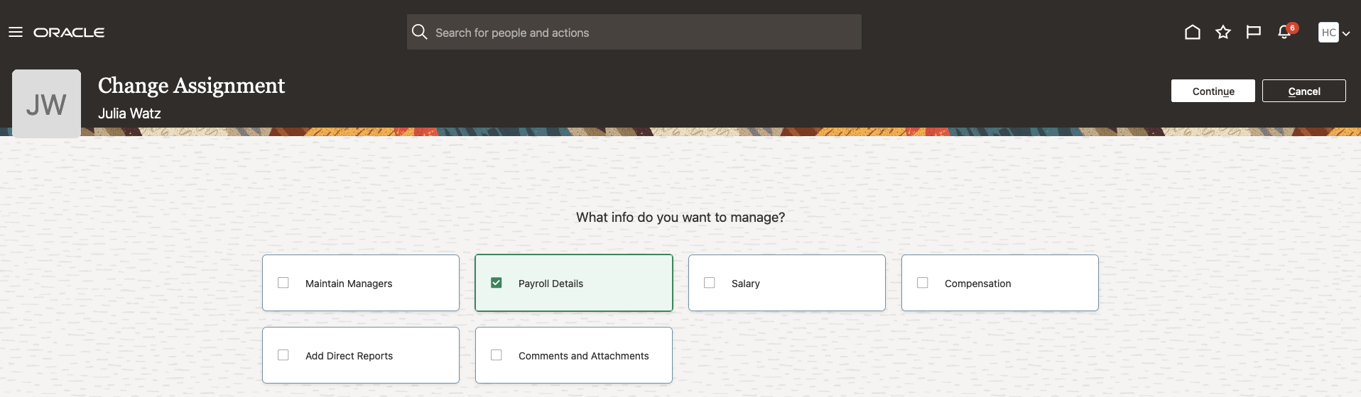Go to the Home page icon
This screenshot has height=397, width=1361.
[1193, 33]
